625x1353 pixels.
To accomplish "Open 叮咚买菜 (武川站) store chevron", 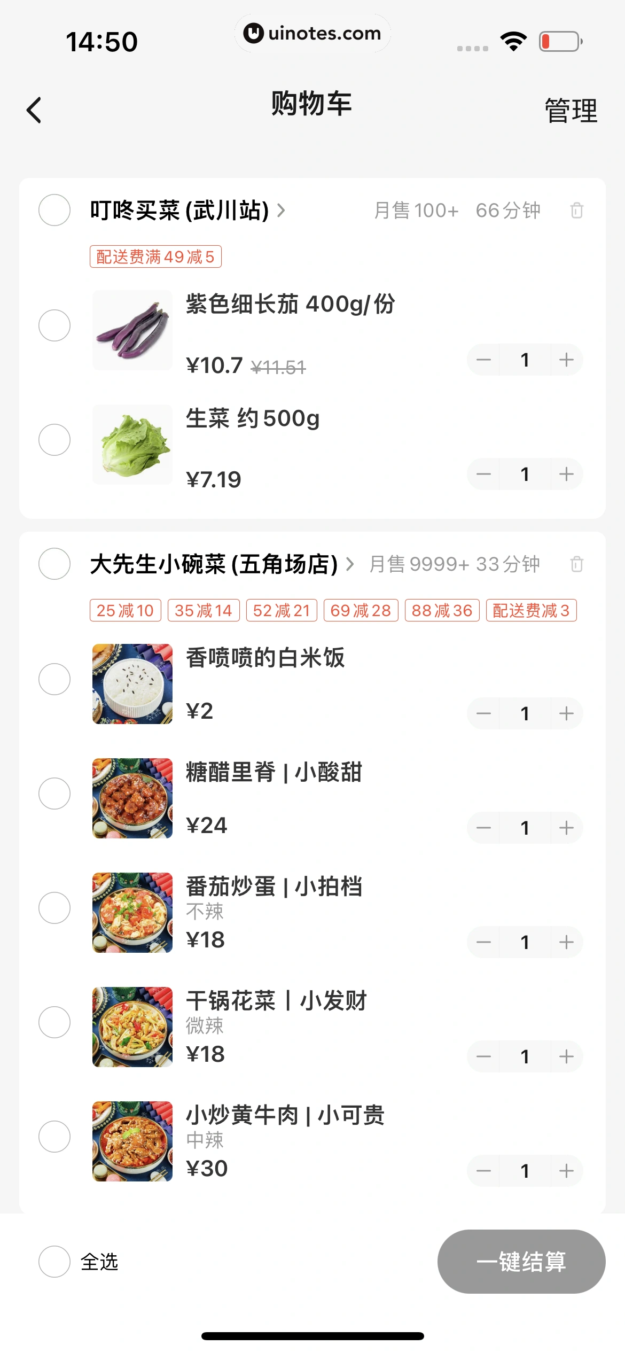I will 281,211.
